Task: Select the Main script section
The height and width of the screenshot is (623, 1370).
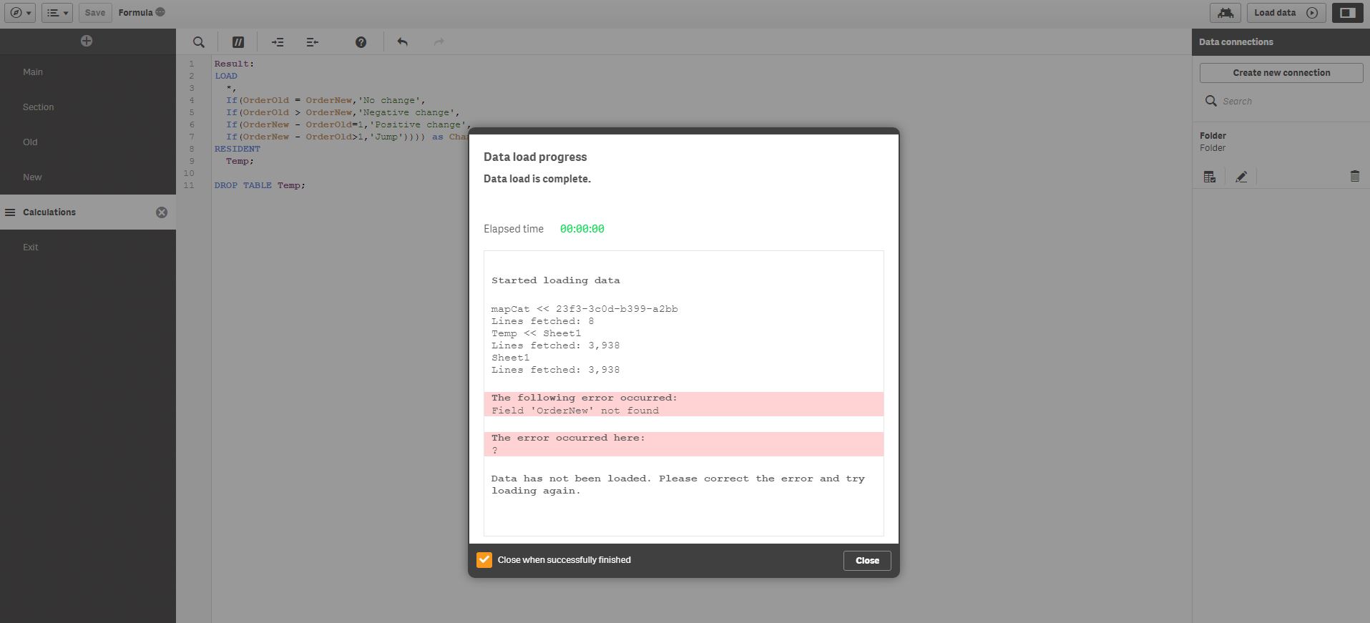Action: (x=88, y=72)
